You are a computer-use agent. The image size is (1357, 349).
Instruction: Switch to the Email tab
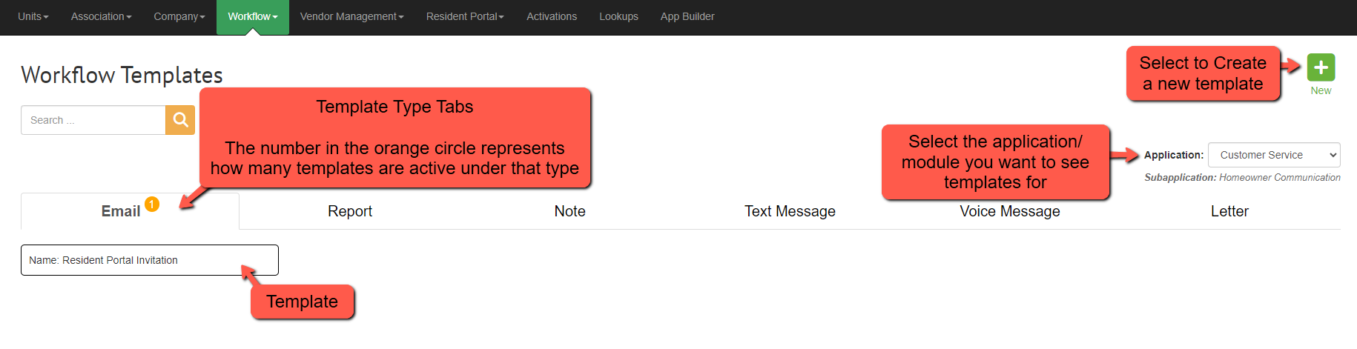click(120, 212)
